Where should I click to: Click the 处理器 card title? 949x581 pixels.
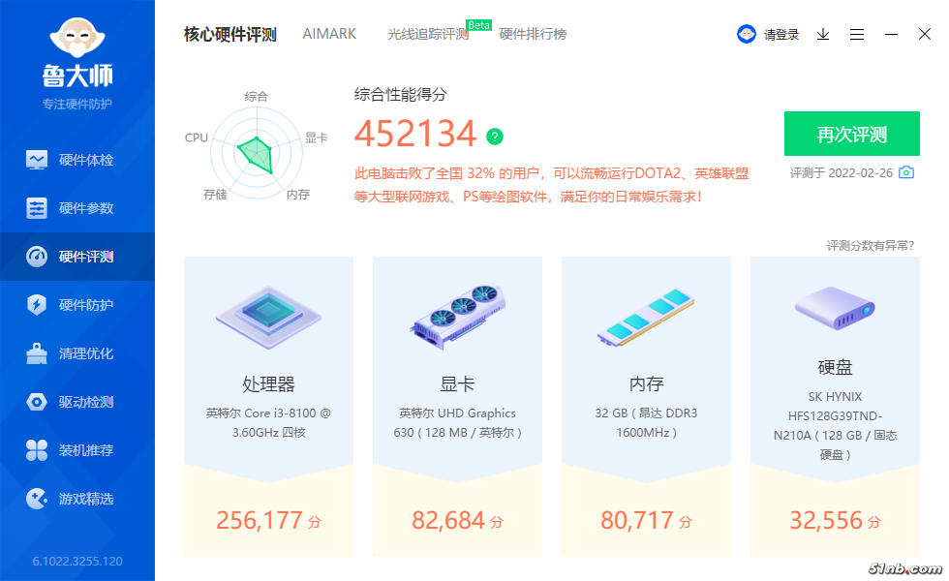tap(269, 384)
